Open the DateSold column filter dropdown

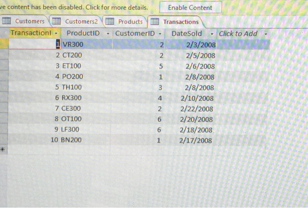[x=212, y=34]
